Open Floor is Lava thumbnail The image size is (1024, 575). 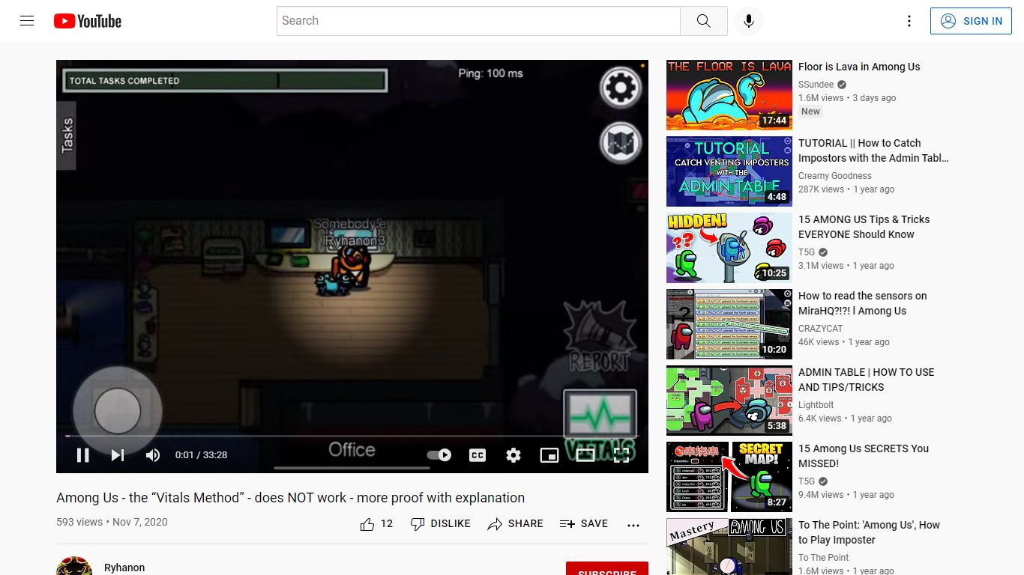pyautogui.click(x=729, y=95)
